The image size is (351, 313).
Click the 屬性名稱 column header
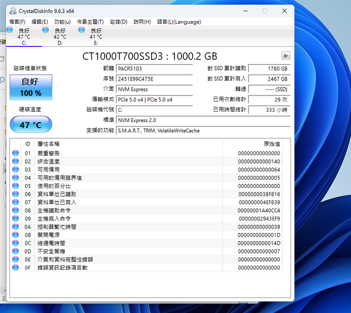129,144
